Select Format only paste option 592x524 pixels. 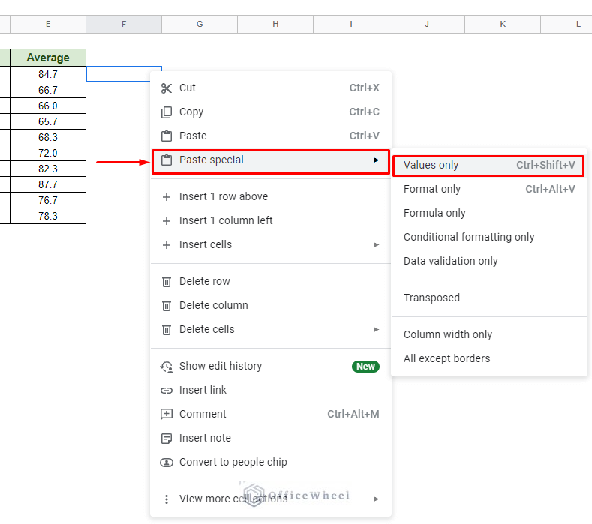tap(432, 190)
